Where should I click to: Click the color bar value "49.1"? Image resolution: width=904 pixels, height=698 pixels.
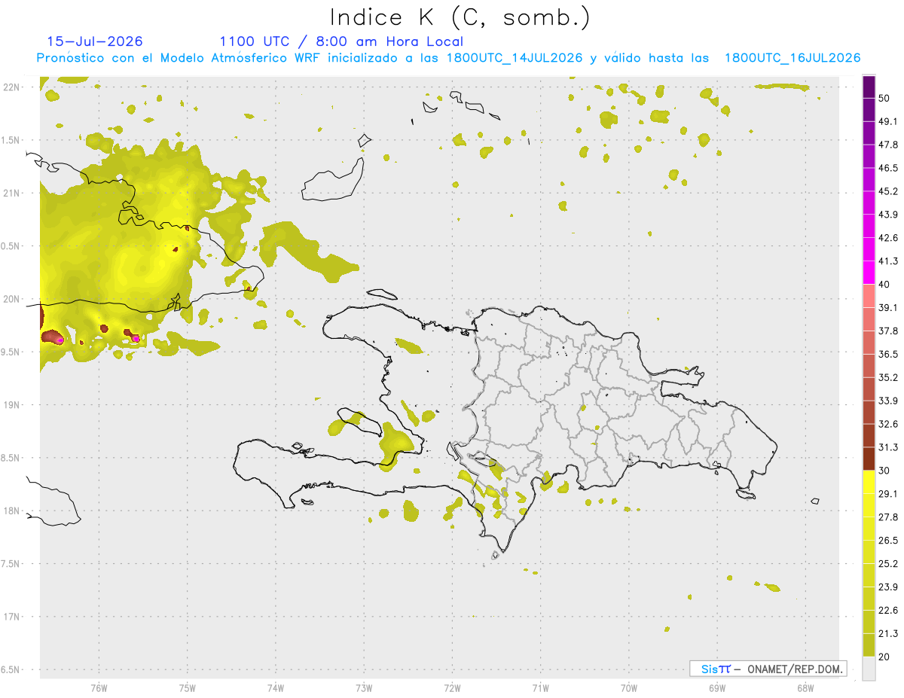tap(888, 121)
